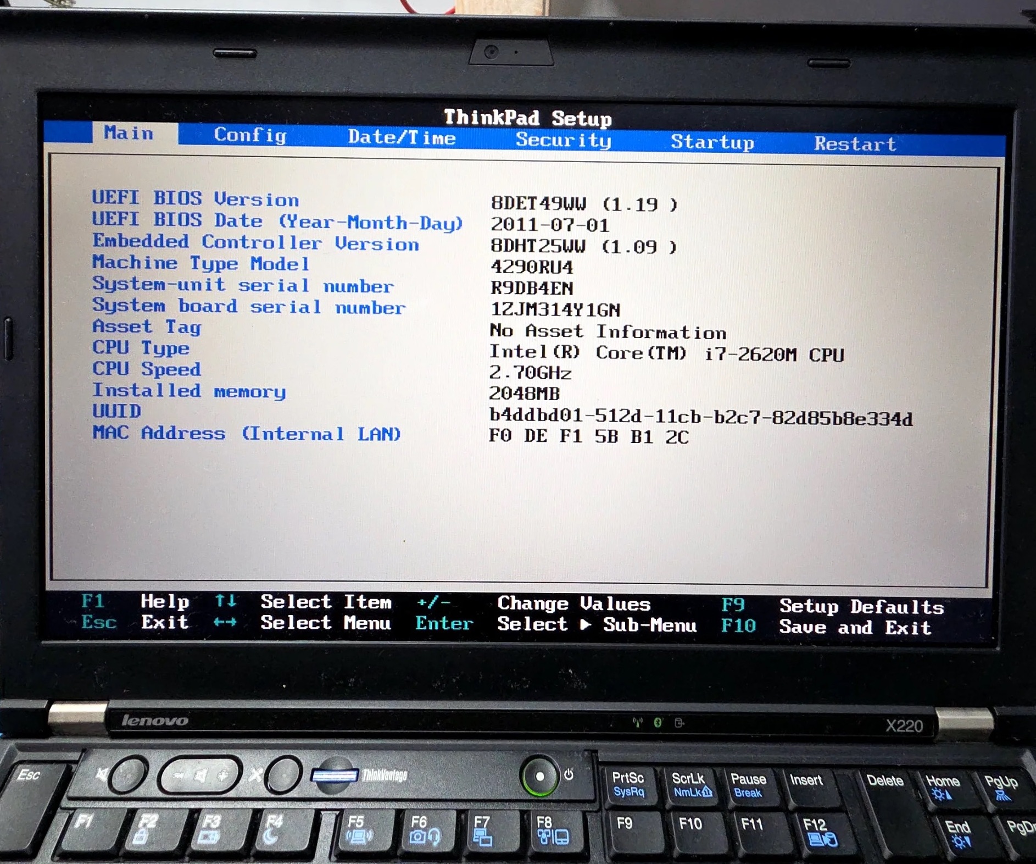The width and height of the screenshot is (1036, 864).
Task: Select the Machine Type Model label
Action: click(200, 263)
